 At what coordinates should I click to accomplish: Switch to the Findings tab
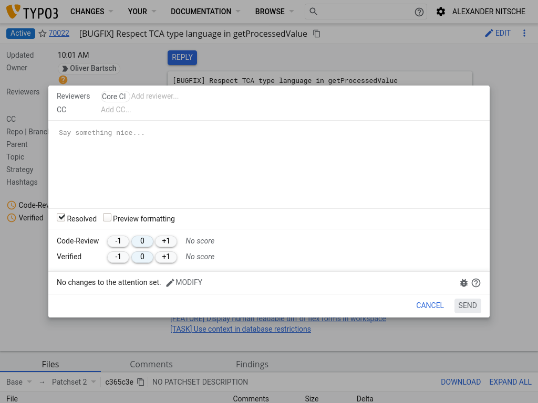(252, 364)
